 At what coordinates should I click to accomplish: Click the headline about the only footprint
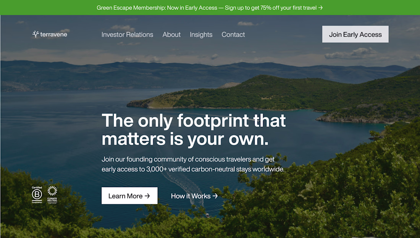tap(194, 130)
